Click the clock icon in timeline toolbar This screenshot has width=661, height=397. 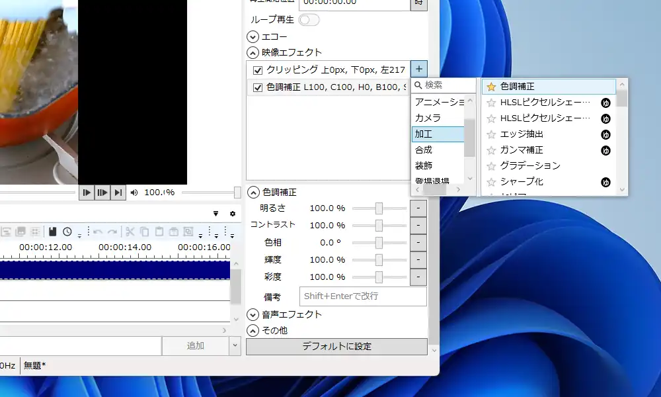tap(67, 232)
